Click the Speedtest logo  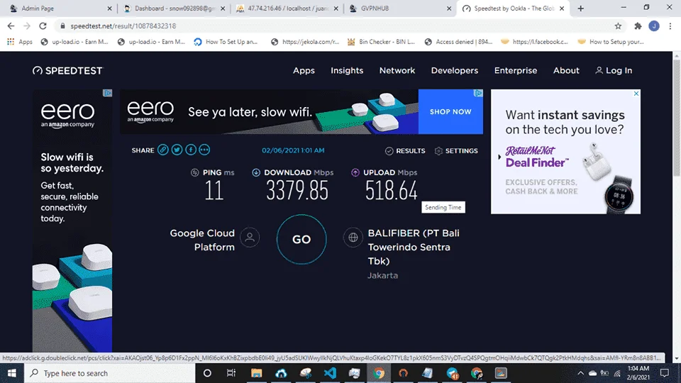click(68, 70)
